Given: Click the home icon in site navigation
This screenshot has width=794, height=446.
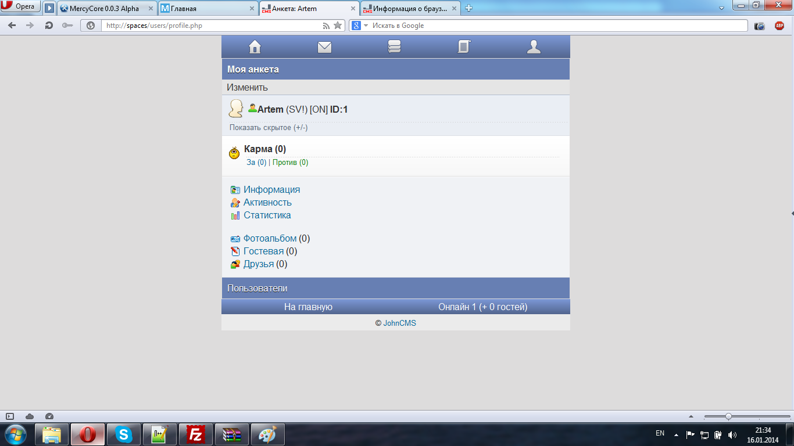Looking at the screenshot, I should [255, 47].
